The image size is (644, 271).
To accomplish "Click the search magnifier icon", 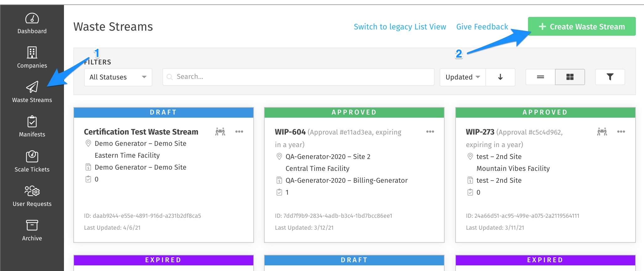I will (170, 77).
